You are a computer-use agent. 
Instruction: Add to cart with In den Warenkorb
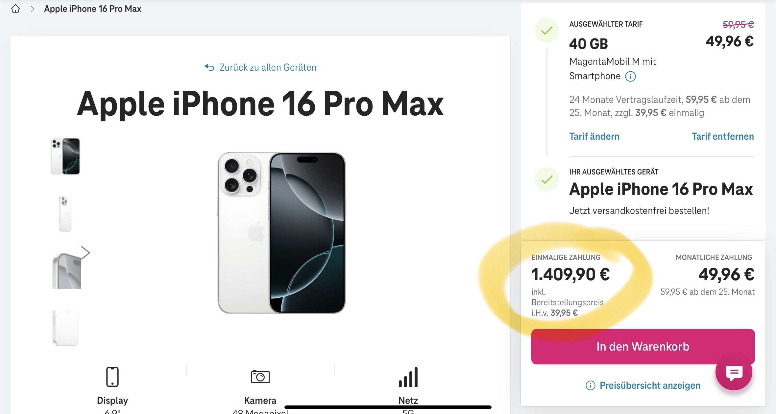[643, 346]
